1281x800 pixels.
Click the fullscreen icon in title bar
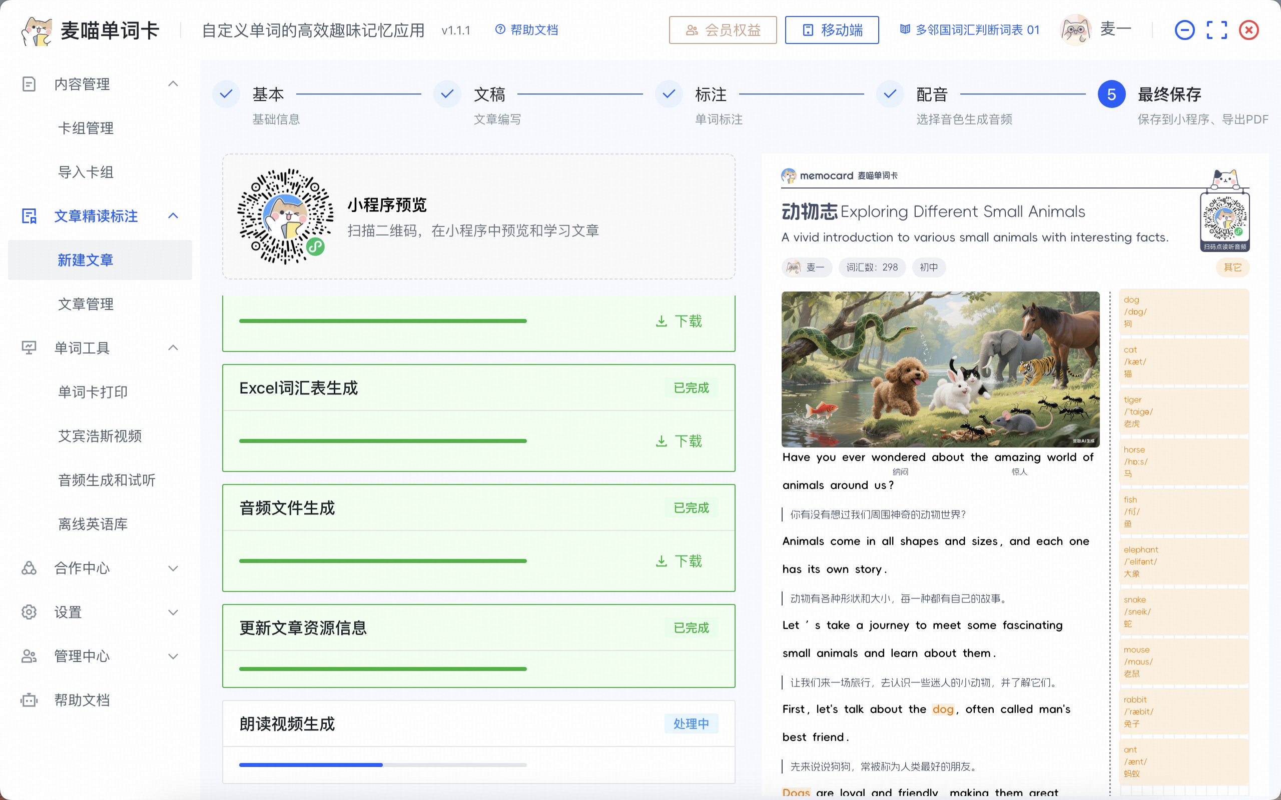pyautogui.click(x=1216, y=30)
